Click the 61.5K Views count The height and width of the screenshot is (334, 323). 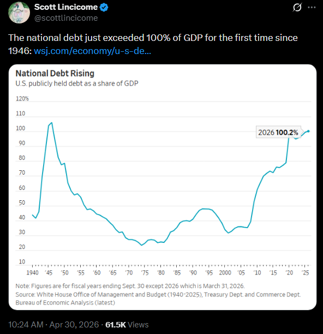point(127,325)
